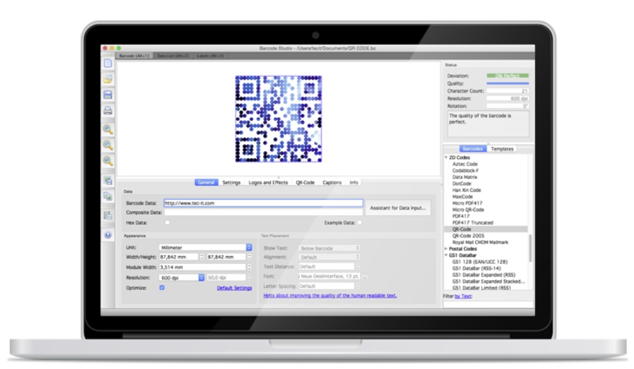Screen dimensions: 634x369
Task: Click the top magnifier zoom icon
Action: (x=108, y=129)
